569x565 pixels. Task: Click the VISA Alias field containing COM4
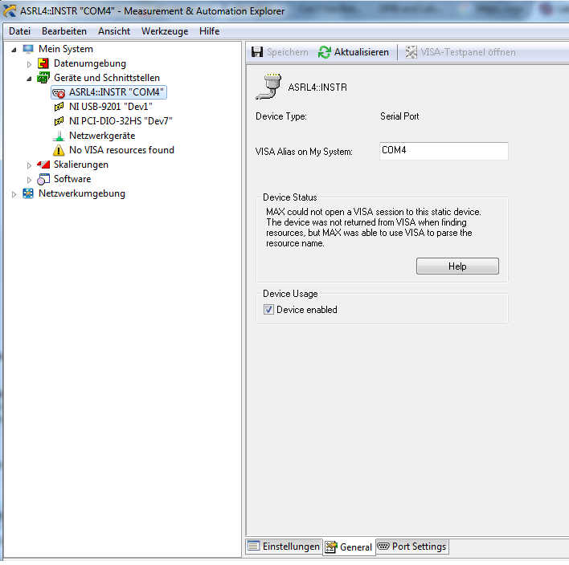pos(444,151)
